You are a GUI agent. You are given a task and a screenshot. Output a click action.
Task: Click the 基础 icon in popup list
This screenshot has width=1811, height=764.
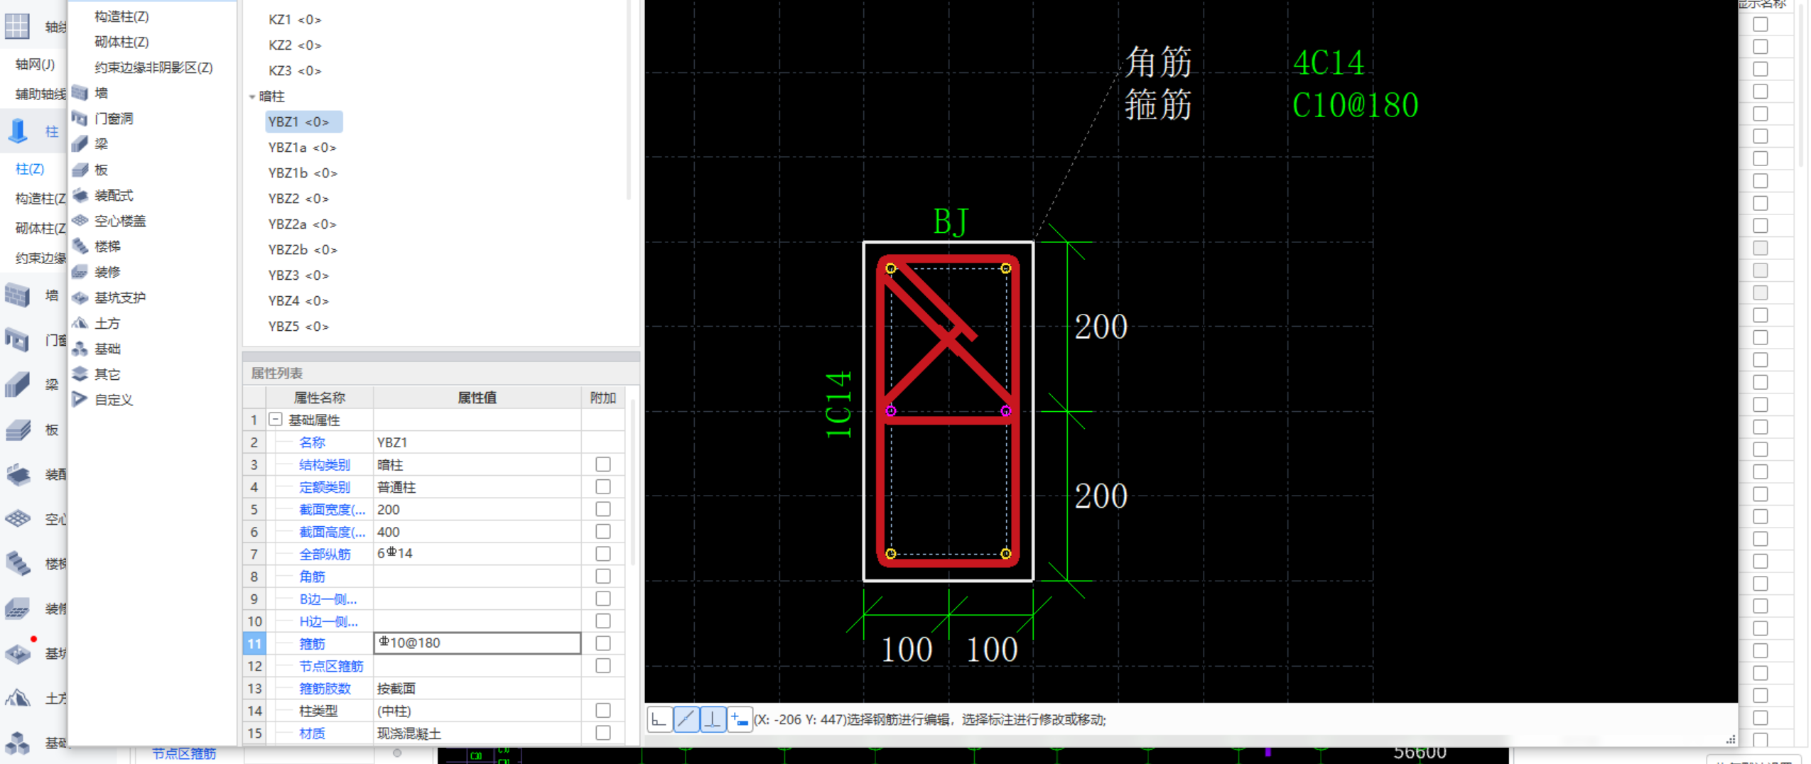coord(80,349)
